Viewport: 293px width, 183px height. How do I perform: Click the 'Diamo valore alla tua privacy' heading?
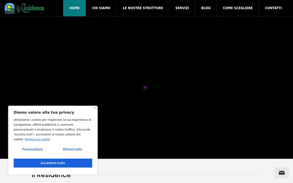click(x=44, y=112)
